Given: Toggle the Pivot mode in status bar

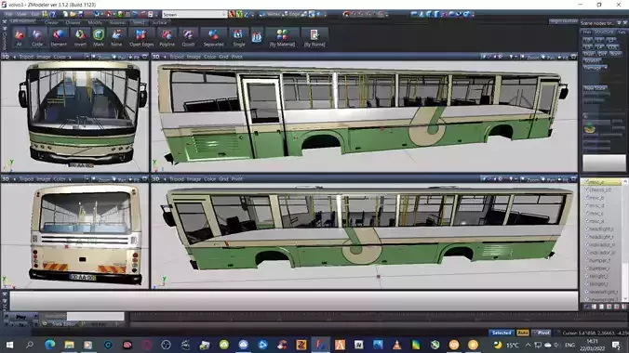Looking at the screenshot, I should pos(542,333).
